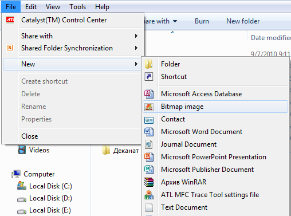Click the Burn toolbar button
The height and width of the screenshot is (216, 291).
coord(202,21)
